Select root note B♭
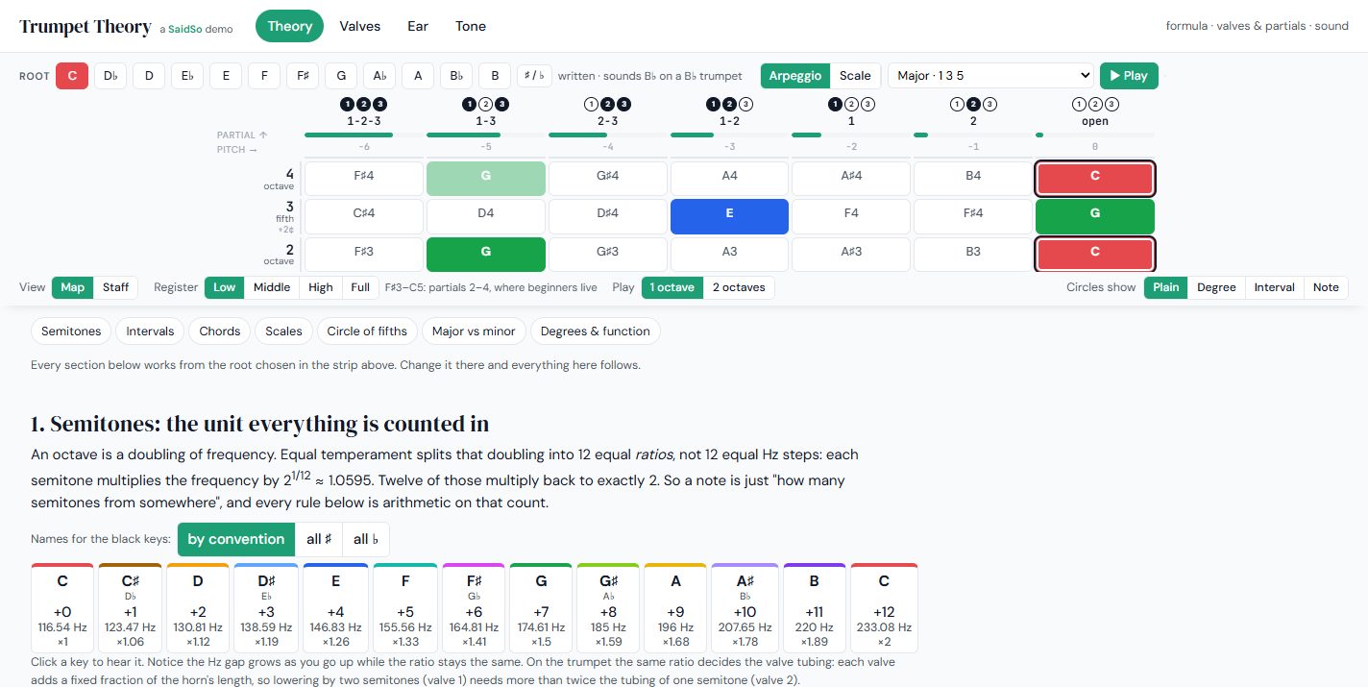The width and height of the screenshot is (1368, 687). [456, 76]
